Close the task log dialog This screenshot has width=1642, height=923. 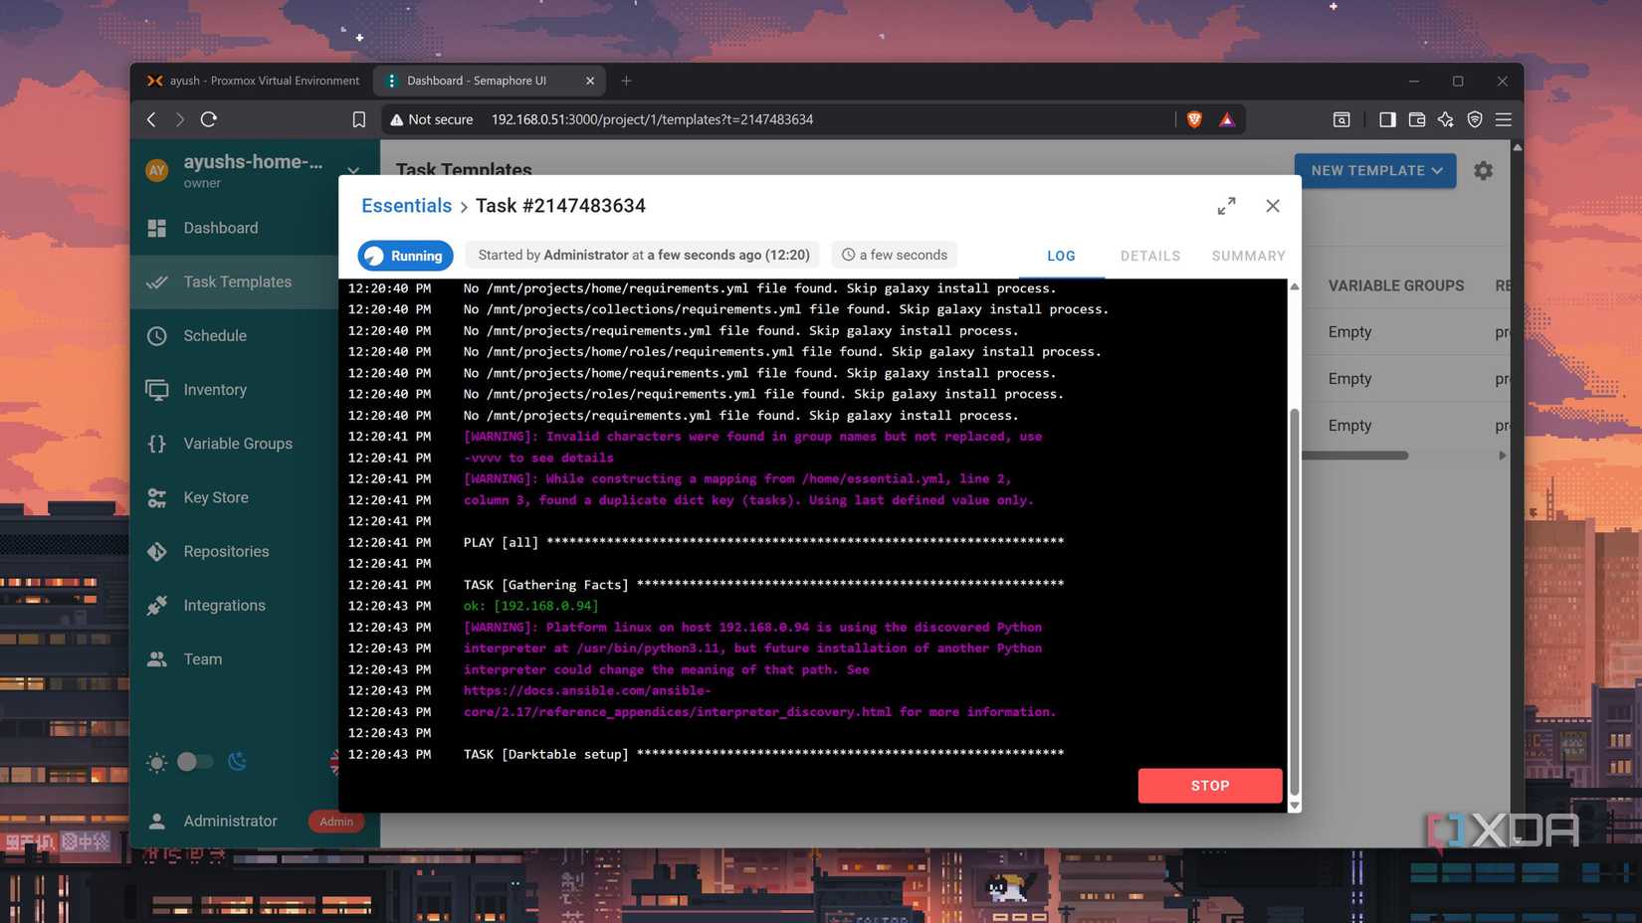pyautogui.click(x=1273, y=206)
